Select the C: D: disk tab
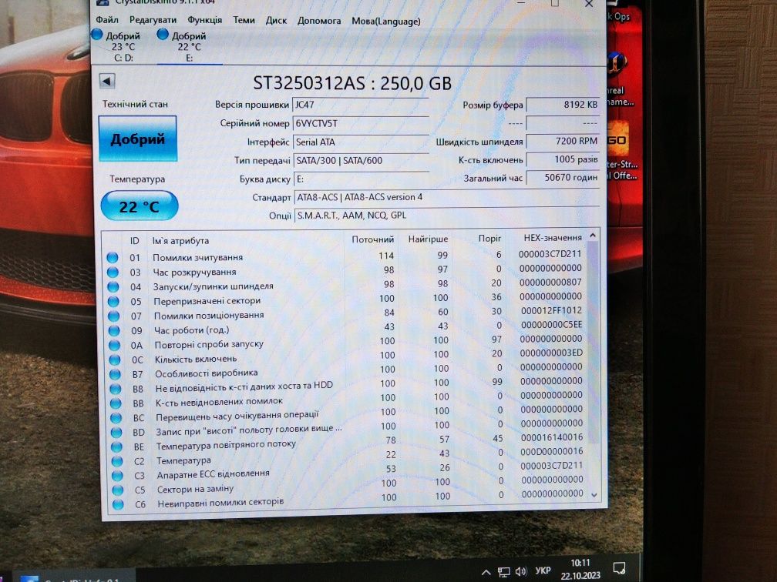777x582 pixels. pyautogui.click(x=123, y=46)
